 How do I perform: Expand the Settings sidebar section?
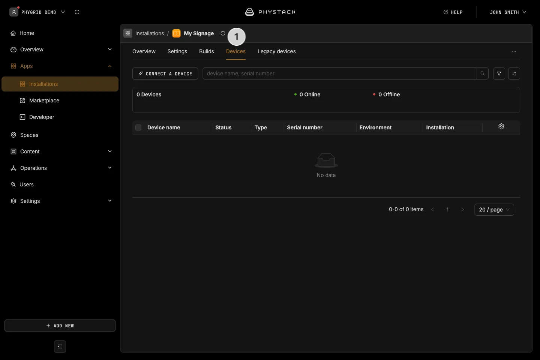[110, 201]
